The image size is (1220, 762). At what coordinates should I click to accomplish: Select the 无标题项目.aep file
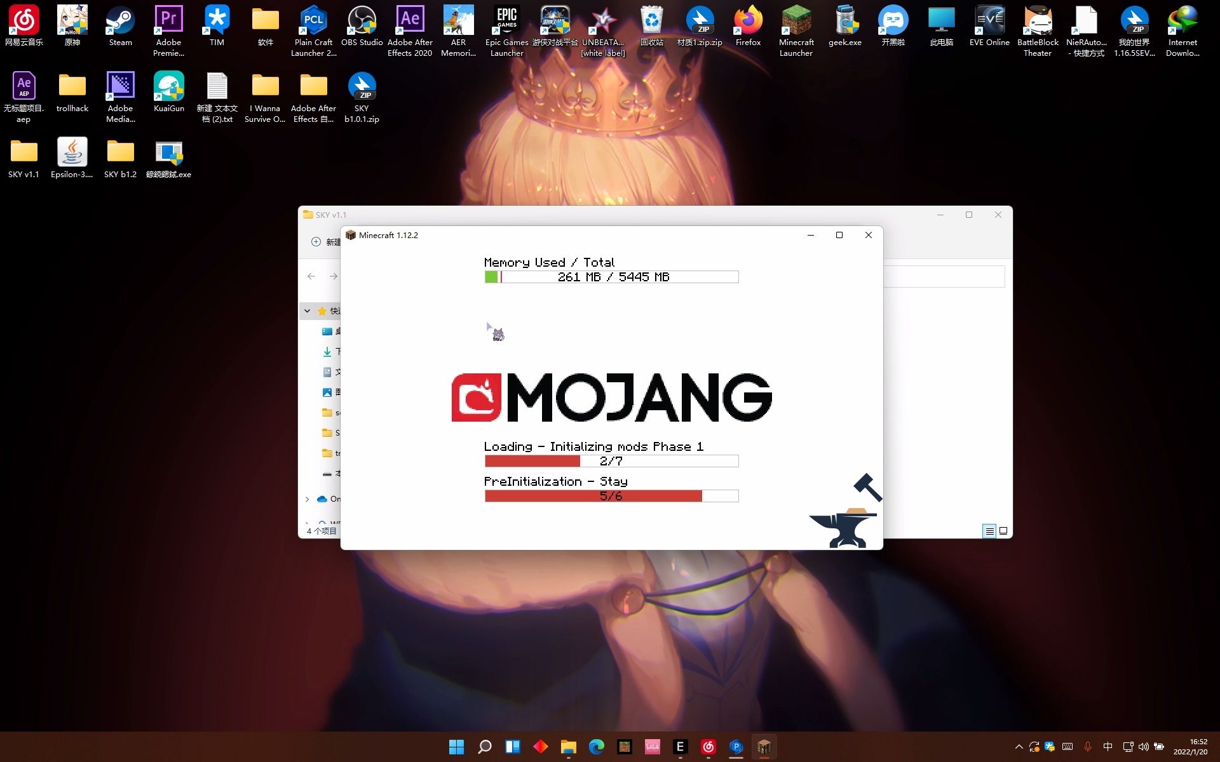24,97
